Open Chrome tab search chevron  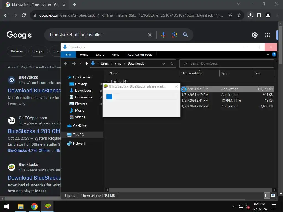(239, 4)
